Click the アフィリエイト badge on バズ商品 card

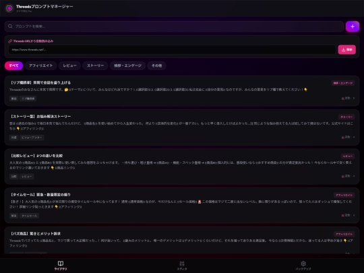[344, 234]
